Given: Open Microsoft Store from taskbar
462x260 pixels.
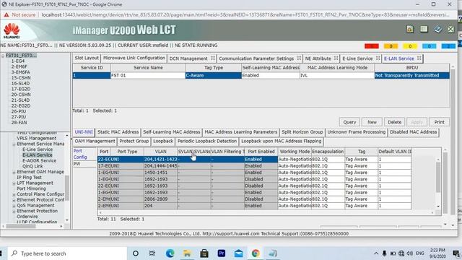Looking at the screenshot, I should point(204,253).
